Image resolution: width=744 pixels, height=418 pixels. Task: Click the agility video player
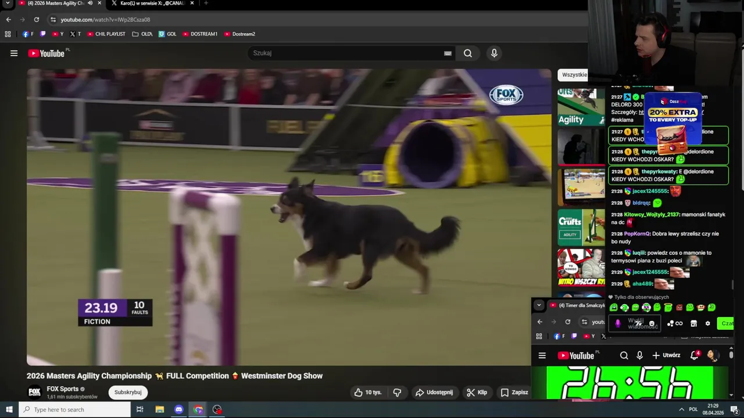[x=289, y=217]
